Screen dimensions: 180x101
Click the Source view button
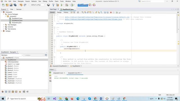click(x=52, y=12)
